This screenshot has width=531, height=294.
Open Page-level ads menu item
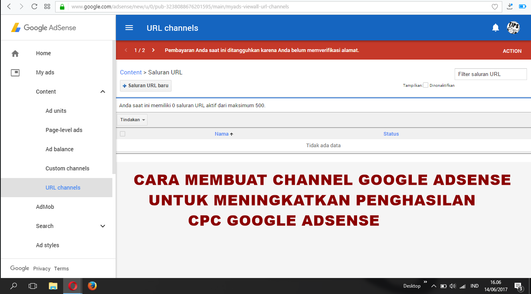[x=64, y=130]
